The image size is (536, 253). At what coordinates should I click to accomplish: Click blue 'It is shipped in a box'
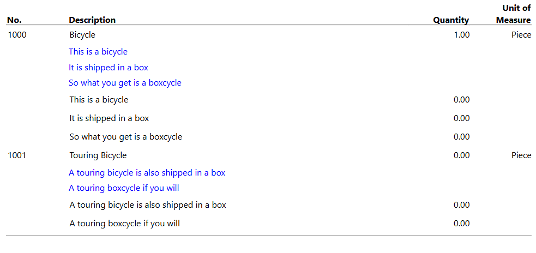pos(109,68)
